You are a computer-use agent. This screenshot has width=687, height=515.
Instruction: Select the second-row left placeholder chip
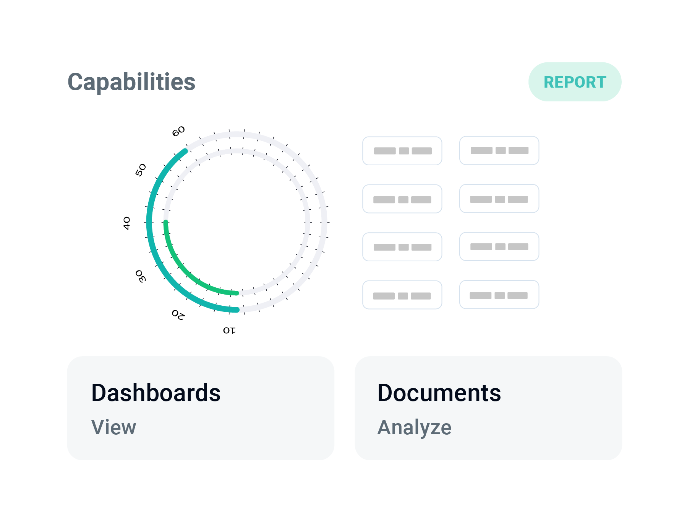402,199
